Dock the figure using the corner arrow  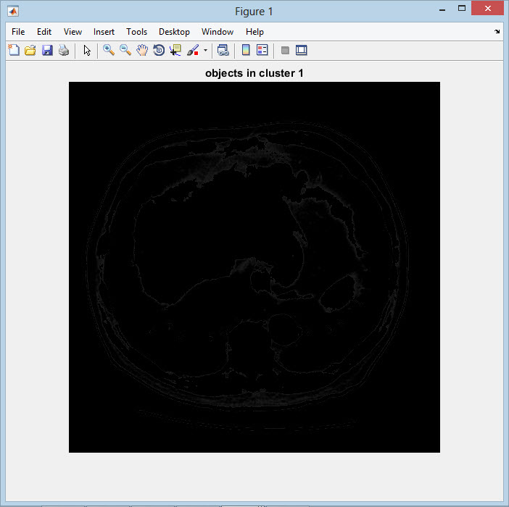pos(497,31)
